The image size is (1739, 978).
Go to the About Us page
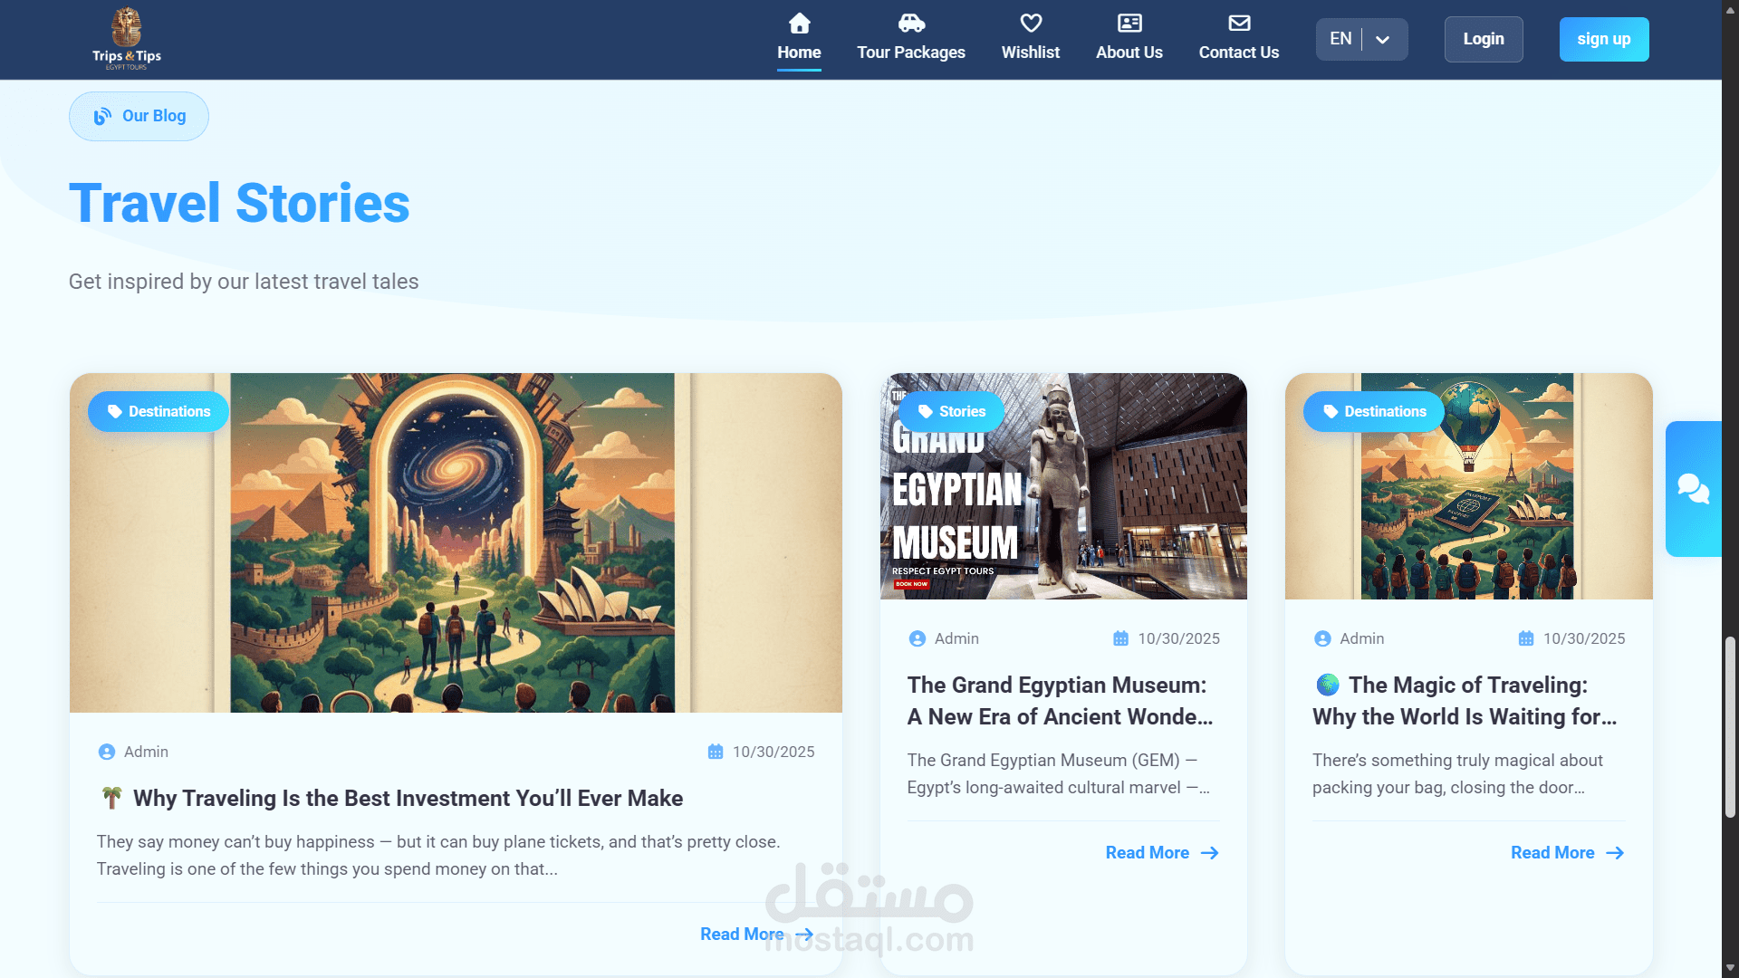click(1129, 53)
